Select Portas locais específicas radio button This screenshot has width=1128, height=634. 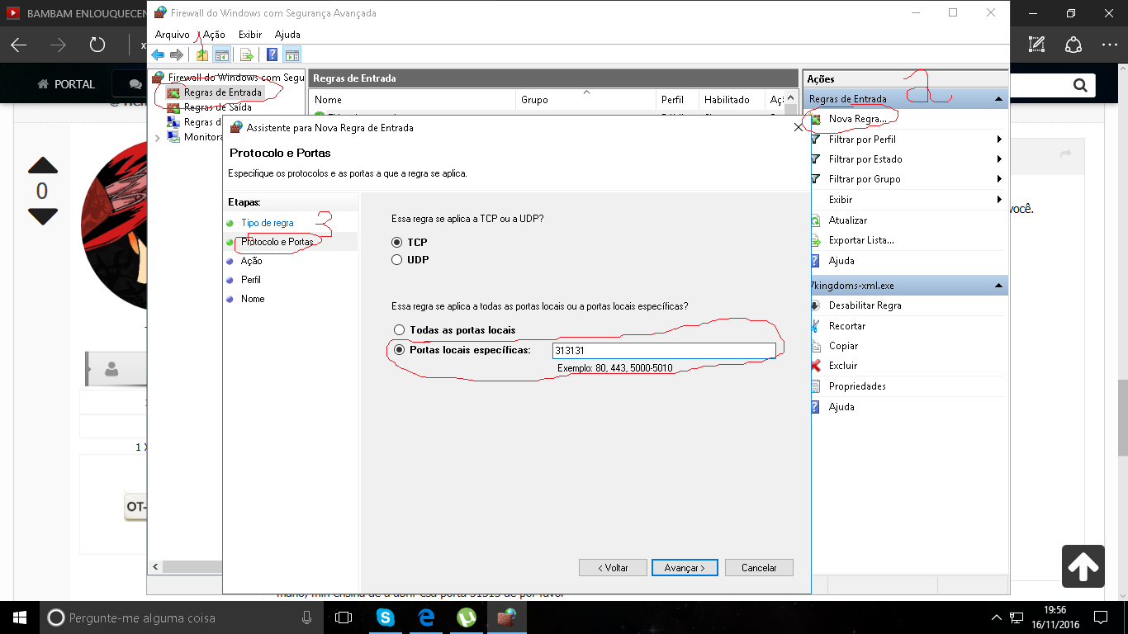[x=400, y=350]
